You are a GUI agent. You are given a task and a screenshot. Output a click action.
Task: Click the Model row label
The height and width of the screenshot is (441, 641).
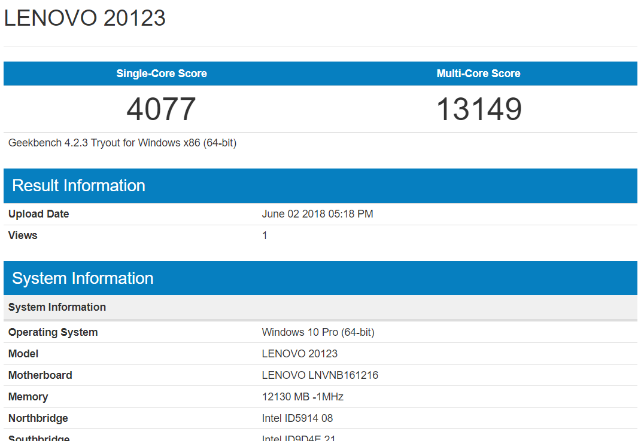[23, 354]
